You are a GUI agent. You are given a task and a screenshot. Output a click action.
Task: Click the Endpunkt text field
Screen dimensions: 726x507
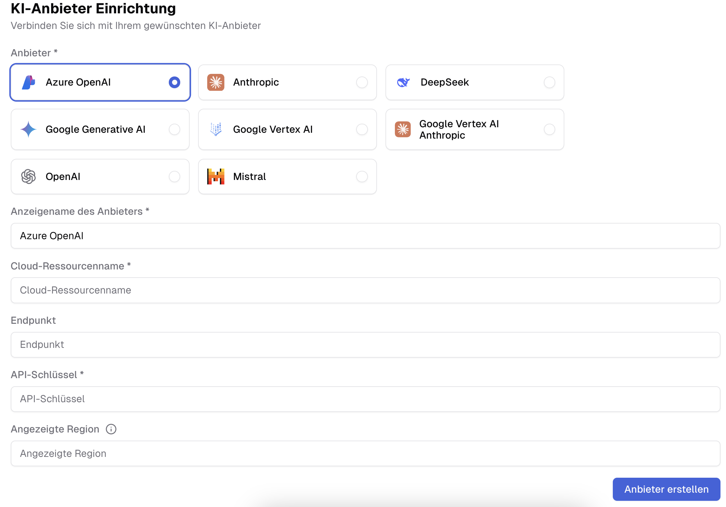point(365,345)
